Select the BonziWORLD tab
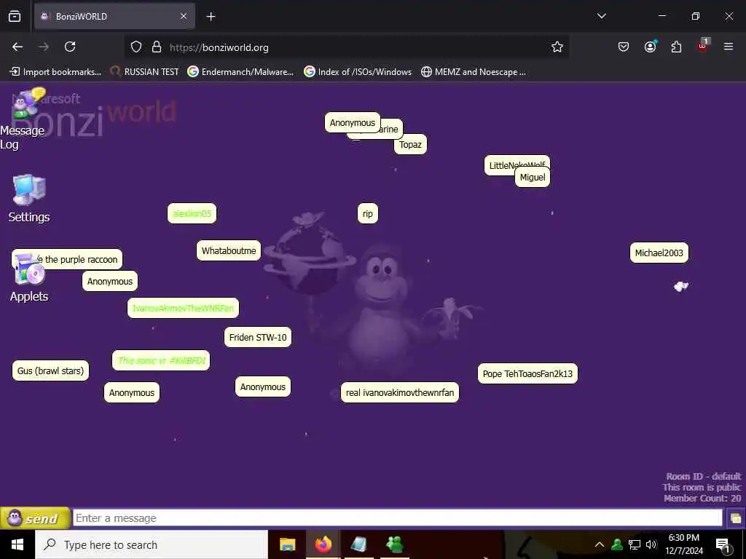Image resolution: width=746 pixels, height=559 pixels. pos(114,16)
